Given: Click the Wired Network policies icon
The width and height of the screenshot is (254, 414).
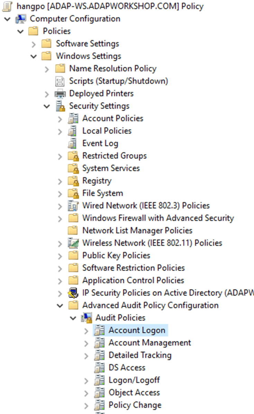Looking at the screenshot, I should point(73,206).
